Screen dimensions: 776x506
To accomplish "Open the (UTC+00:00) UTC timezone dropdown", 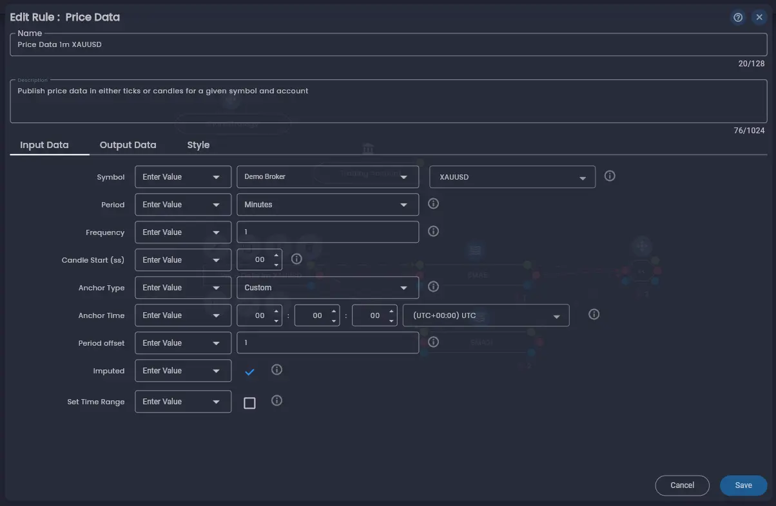I will point(487,315).
